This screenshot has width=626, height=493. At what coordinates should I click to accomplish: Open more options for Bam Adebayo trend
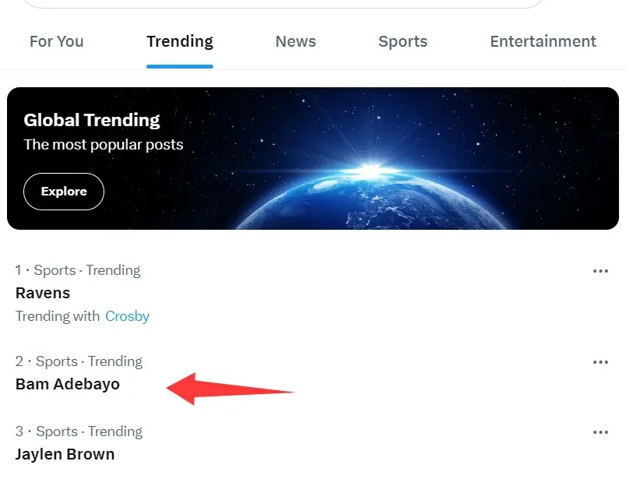click(x=600, y=362)
